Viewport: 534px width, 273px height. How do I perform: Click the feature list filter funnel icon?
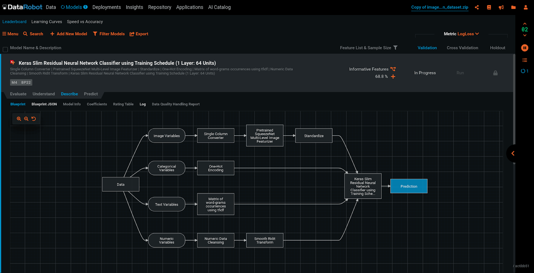395,48
